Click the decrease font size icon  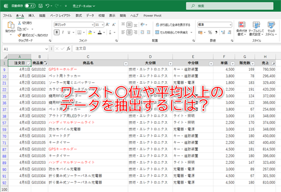(x=113, y=24)
